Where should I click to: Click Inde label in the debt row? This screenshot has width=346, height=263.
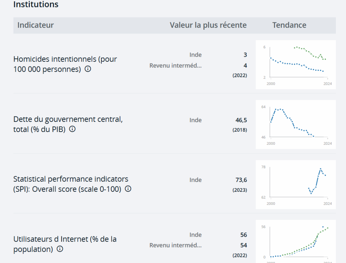[196, 120]
